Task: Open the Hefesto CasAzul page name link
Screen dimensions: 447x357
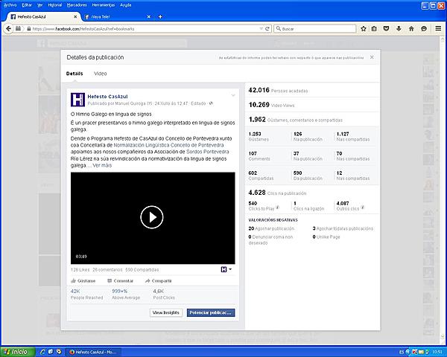Action: [x=107, y=97]
